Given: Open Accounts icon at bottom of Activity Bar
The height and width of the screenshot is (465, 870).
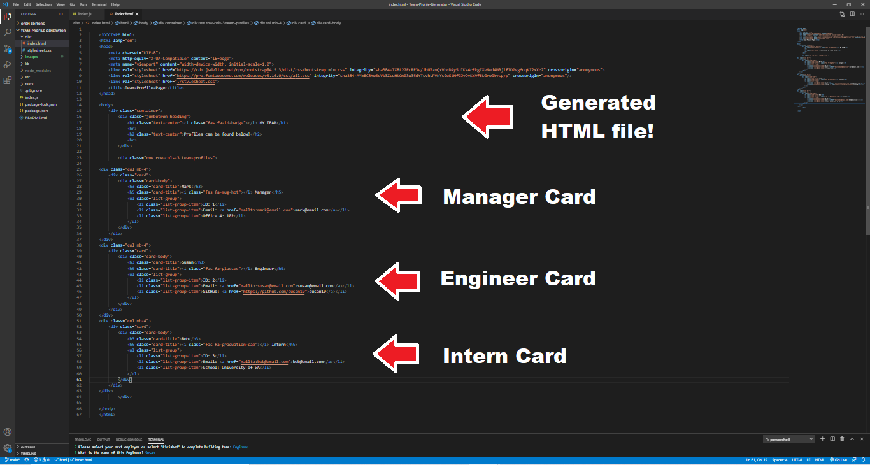Looking at the screenshot, I should point(8,432).
